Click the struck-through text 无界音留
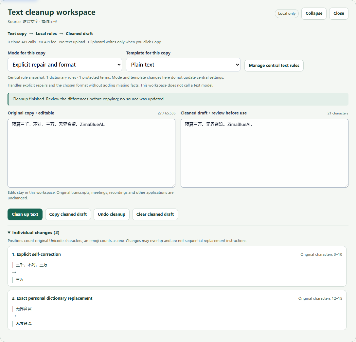The width and height of the screenshot is (356, 342). 24,309
